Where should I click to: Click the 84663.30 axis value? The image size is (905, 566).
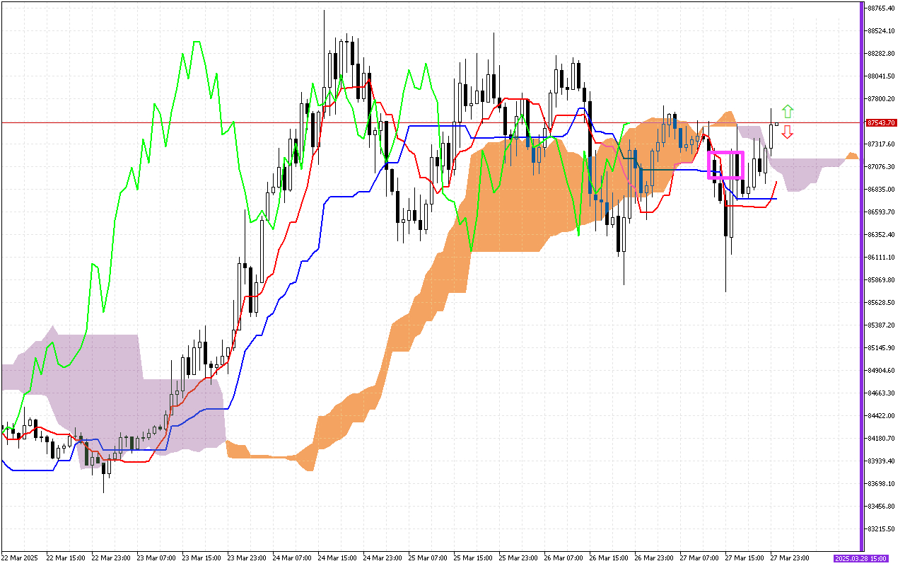pos(881,393)
